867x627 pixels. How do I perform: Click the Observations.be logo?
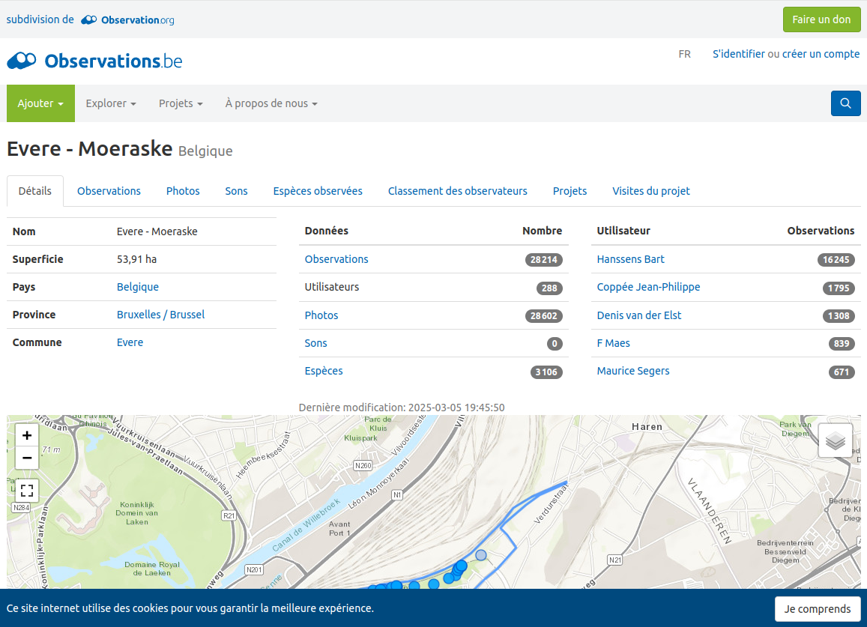pos(94,61)
